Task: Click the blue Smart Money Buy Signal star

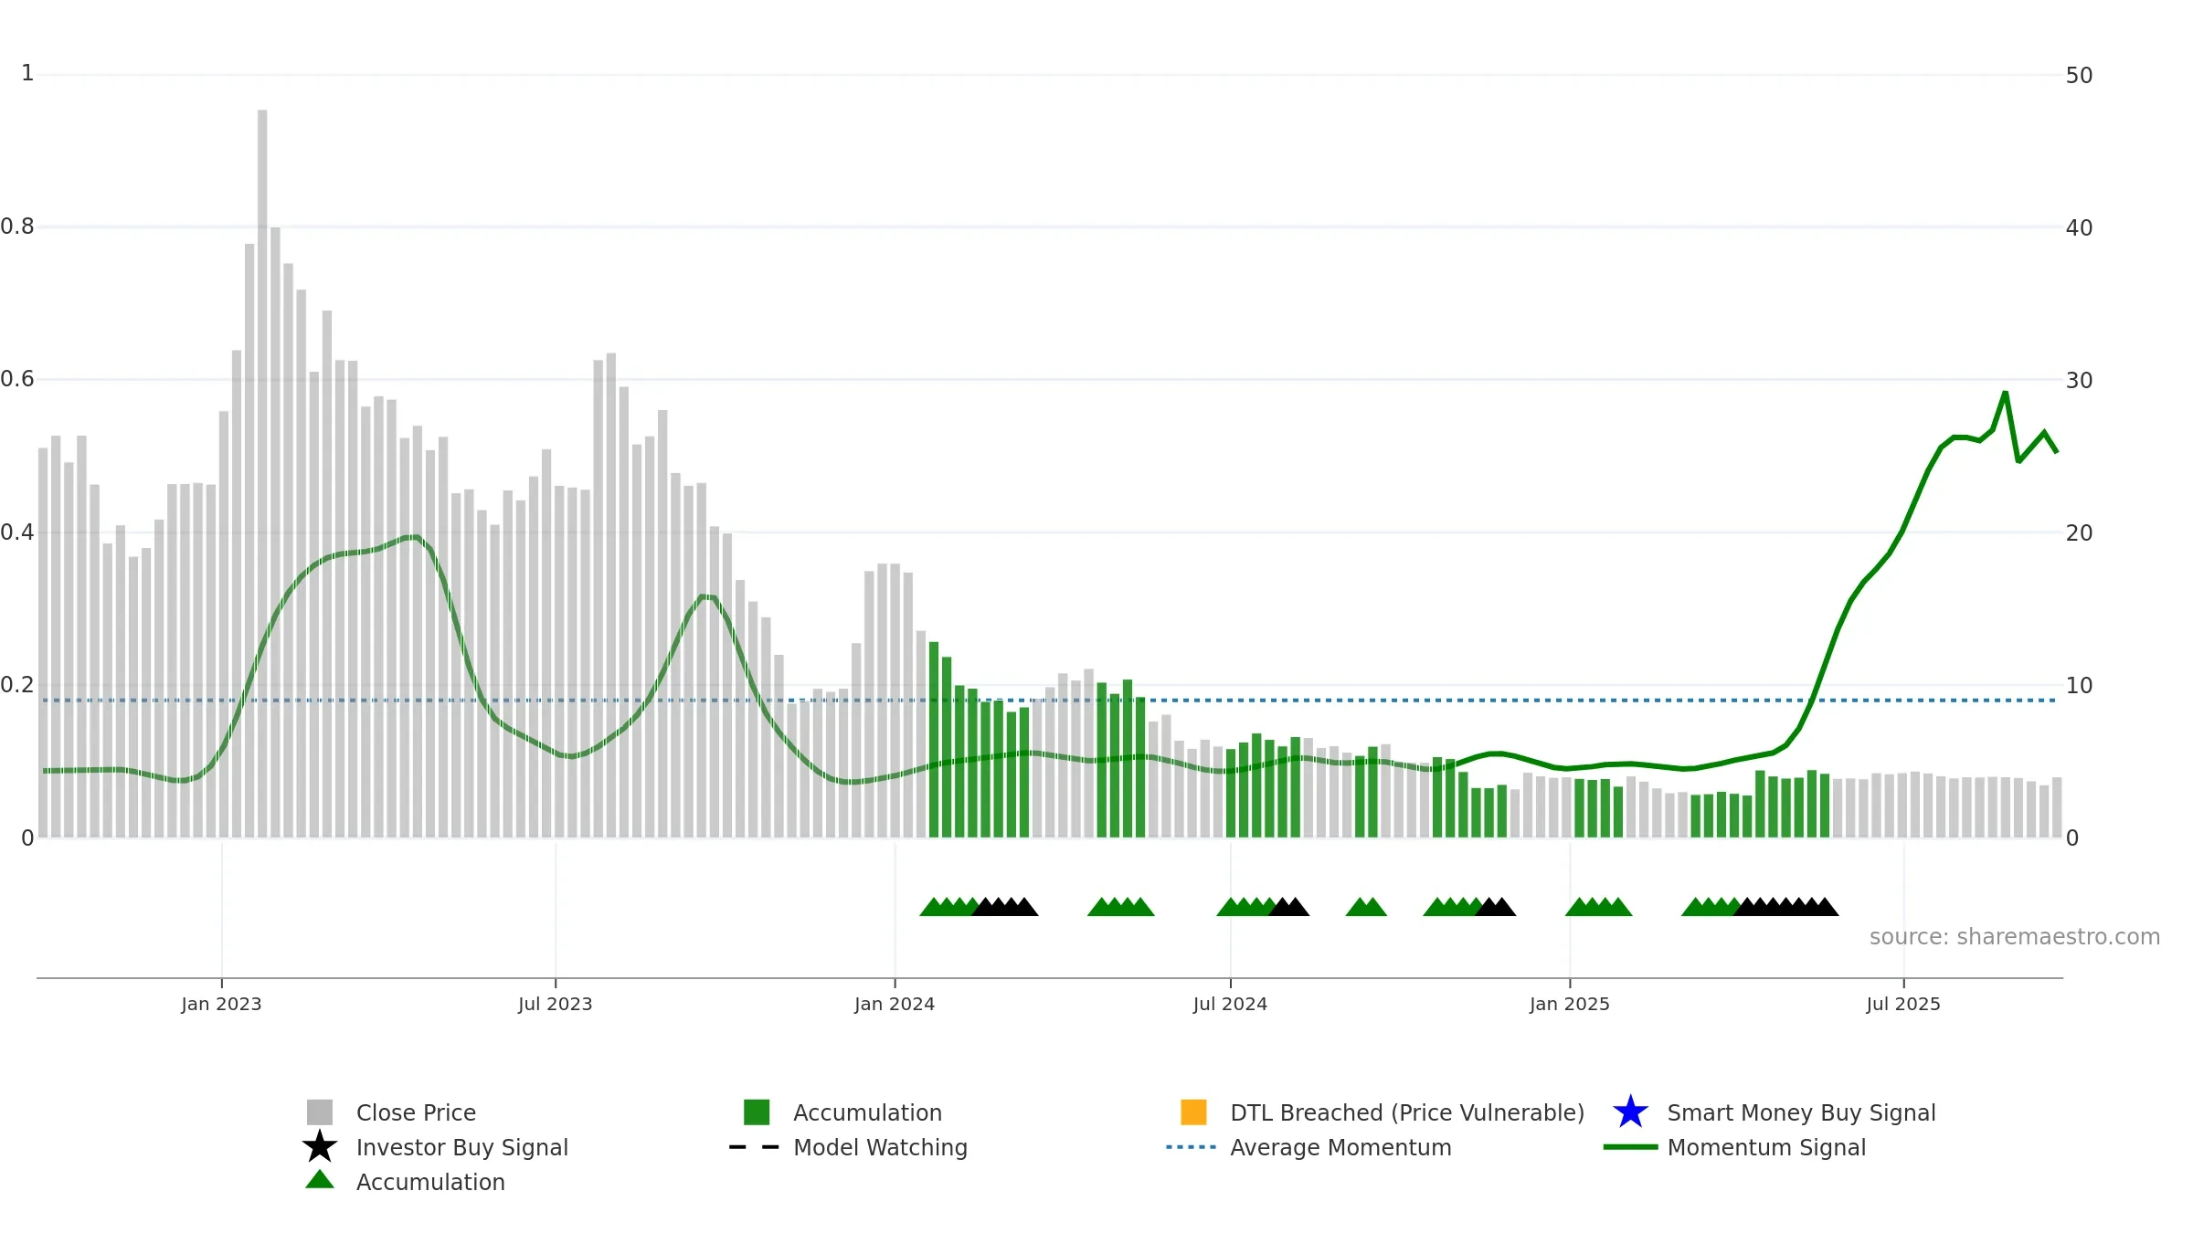Action: click(1631, 1112)
